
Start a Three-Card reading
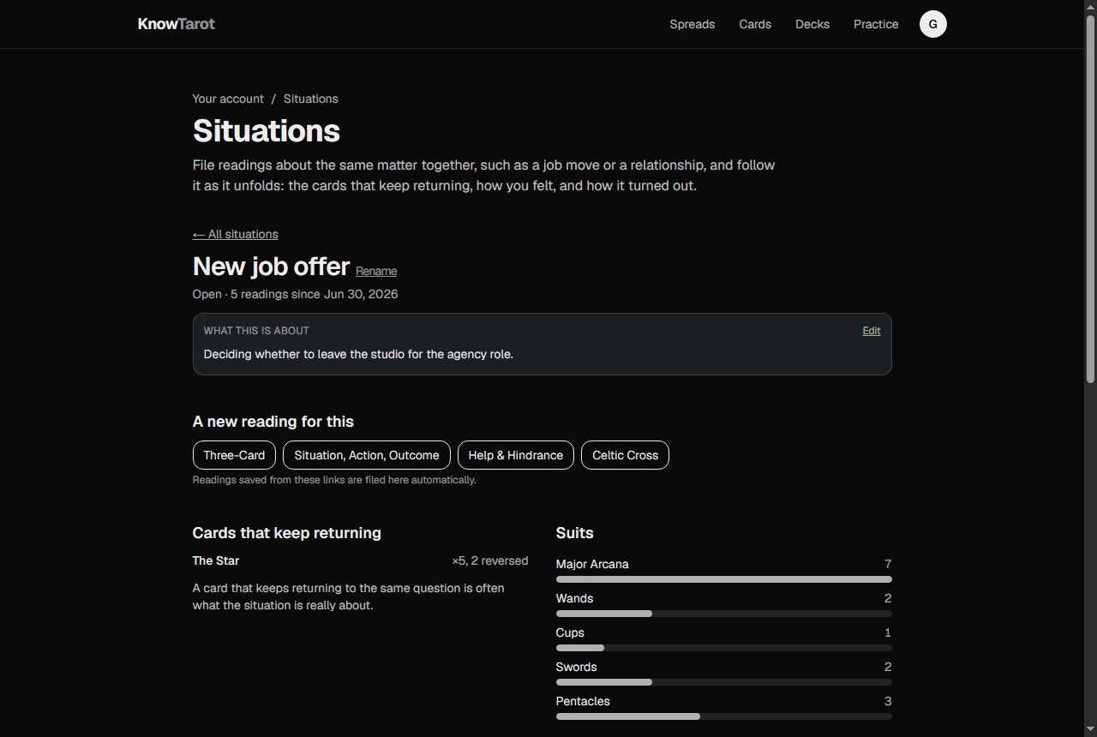[x=234, y=455]
